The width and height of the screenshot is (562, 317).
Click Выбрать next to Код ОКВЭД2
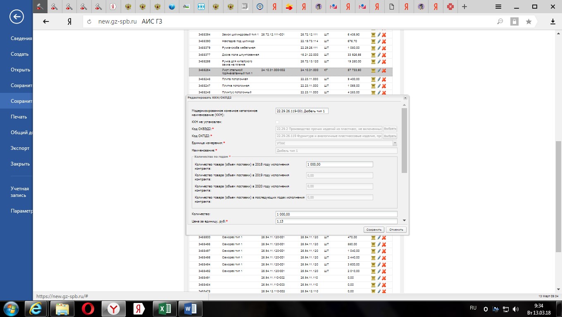click(x=390, y=129)
